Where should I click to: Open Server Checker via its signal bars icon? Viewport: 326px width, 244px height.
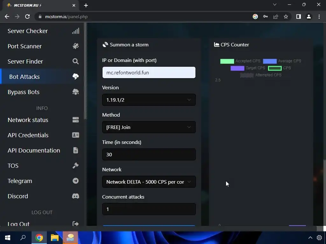tap(75, 31)
